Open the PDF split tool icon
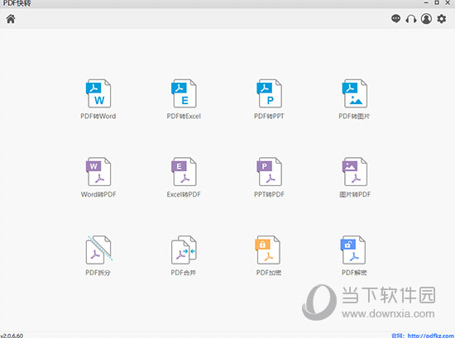 [x=98, y=250]
